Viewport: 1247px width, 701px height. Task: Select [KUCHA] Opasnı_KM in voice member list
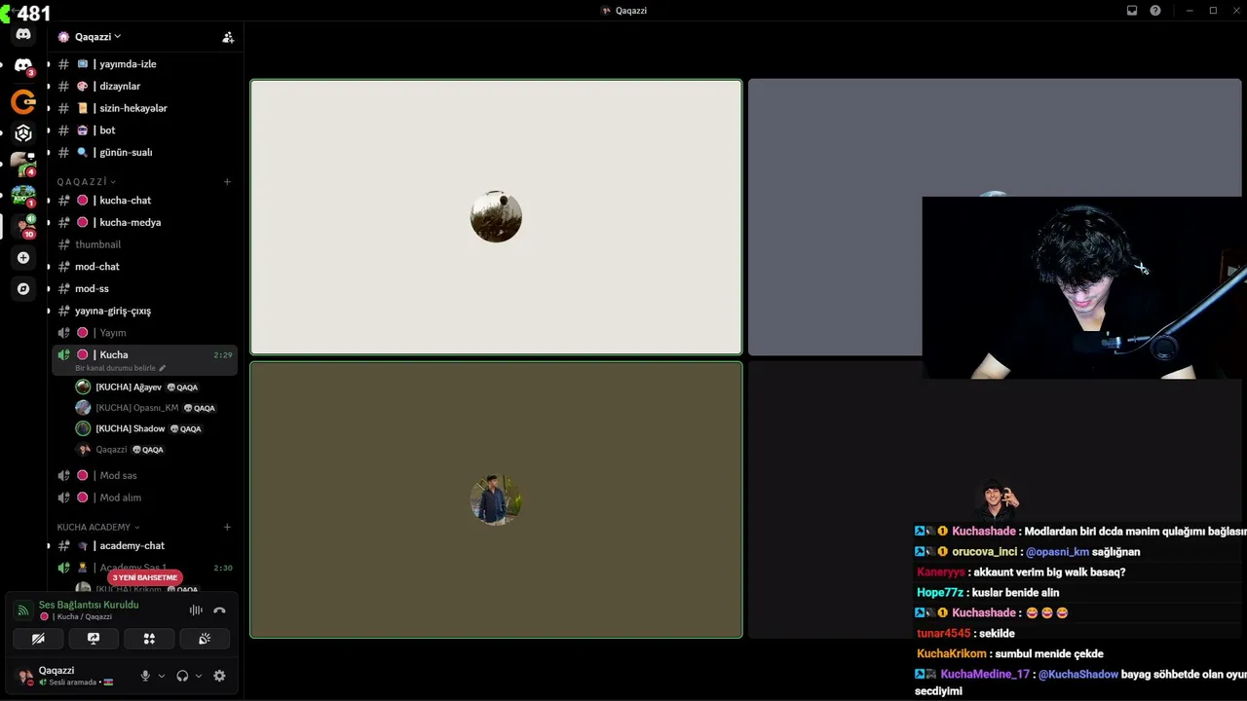[154, 408]
